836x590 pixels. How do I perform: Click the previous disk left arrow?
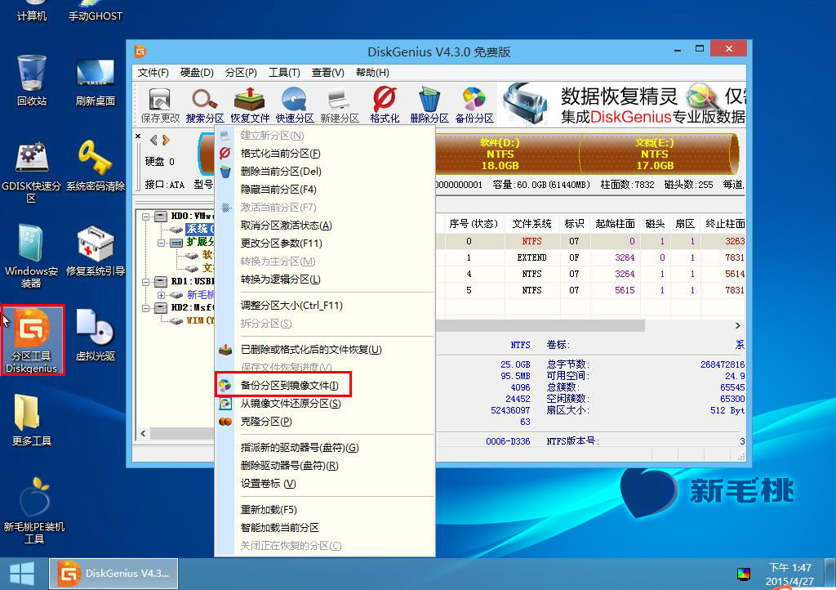click(x=153, y=140)
